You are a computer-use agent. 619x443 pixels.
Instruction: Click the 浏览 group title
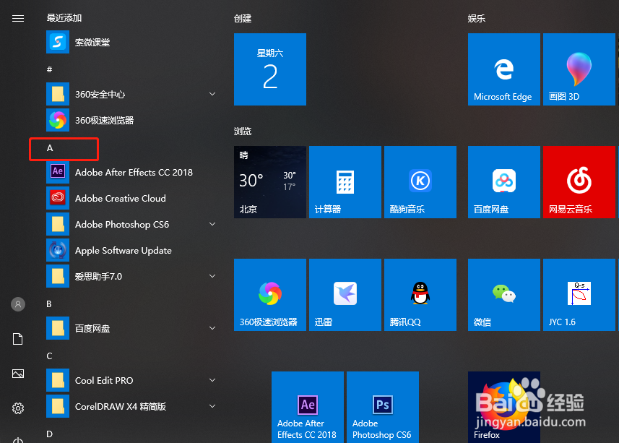click(x=243, y=131)
